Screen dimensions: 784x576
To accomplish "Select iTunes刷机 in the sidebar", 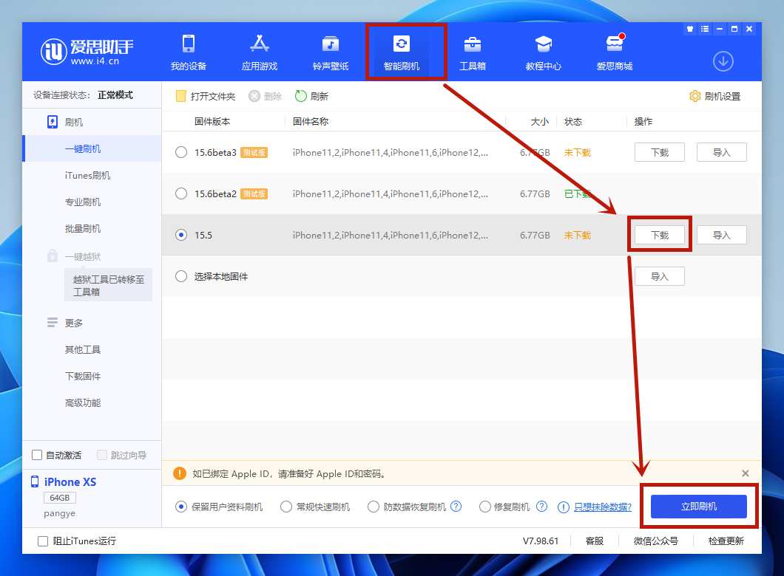I will pyautogui.click(x=87, y=175).
